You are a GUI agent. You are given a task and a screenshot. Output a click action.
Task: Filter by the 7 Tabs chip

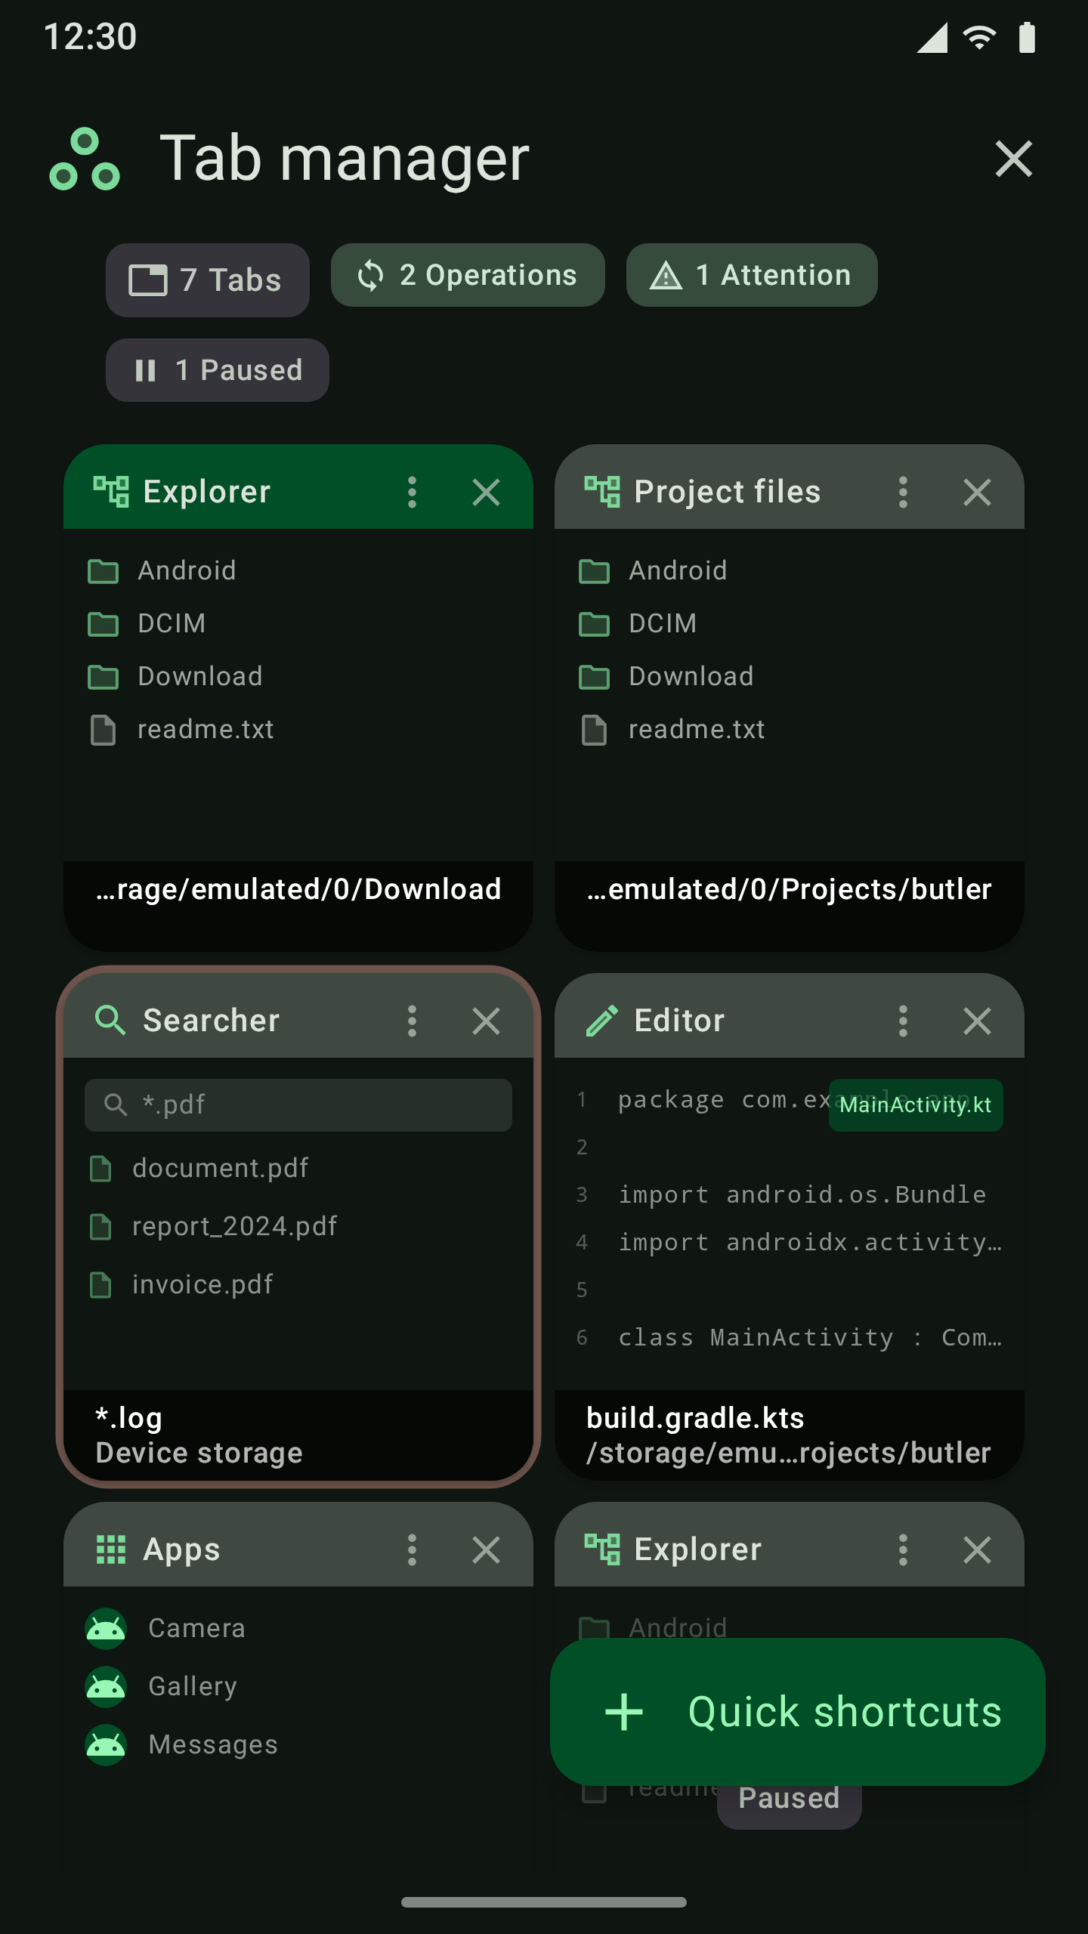[x=207, y=280]
